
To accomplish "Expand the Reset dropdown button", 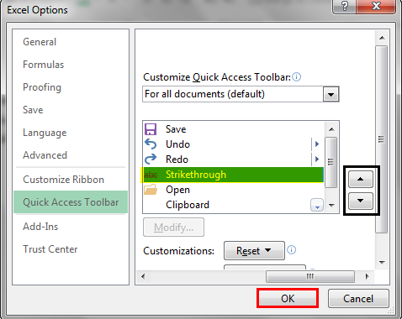I will [254, 251].
